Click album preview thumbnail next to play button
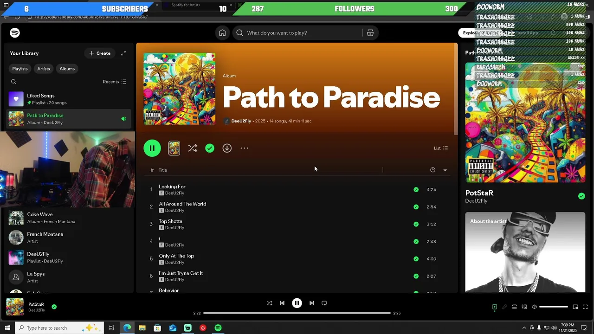 click(x=174, y=148)
